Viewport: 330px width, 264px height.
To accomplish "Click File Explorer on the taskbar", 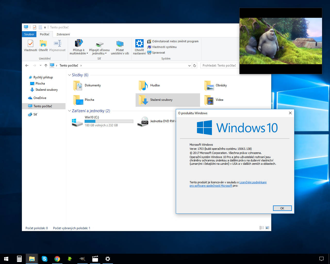I will pyautogui.click(x=32, y=259).
